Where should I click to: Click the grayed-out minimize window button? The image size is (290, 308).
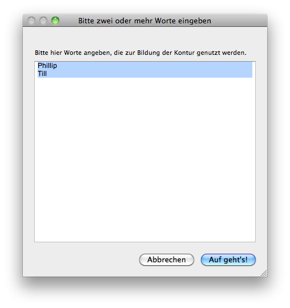(43, 21)
